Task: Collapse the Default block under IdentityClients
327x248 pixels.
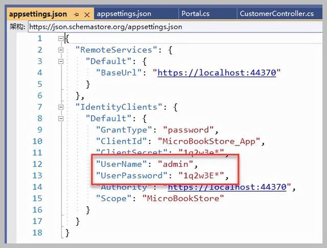Action: point(61,118)
